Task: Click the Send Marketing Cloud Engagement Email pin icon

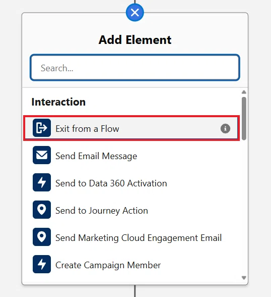Action: [x=41, y=237]
